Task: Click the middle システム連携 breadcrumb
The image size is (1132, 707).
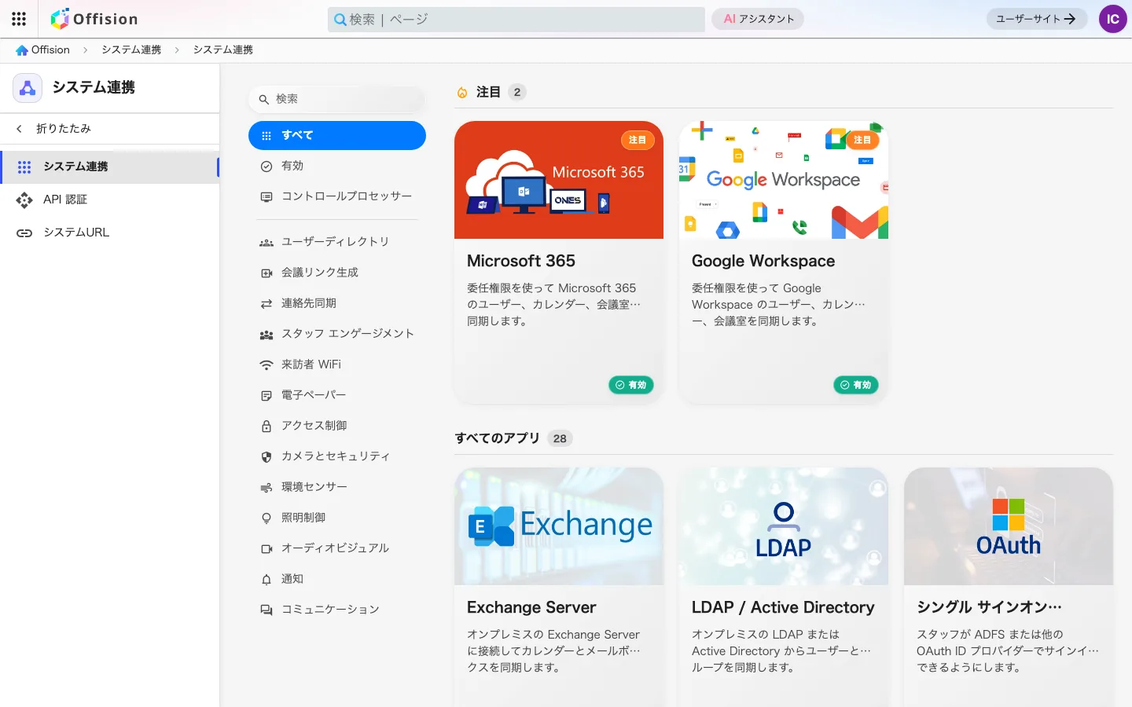Action: 131,50
